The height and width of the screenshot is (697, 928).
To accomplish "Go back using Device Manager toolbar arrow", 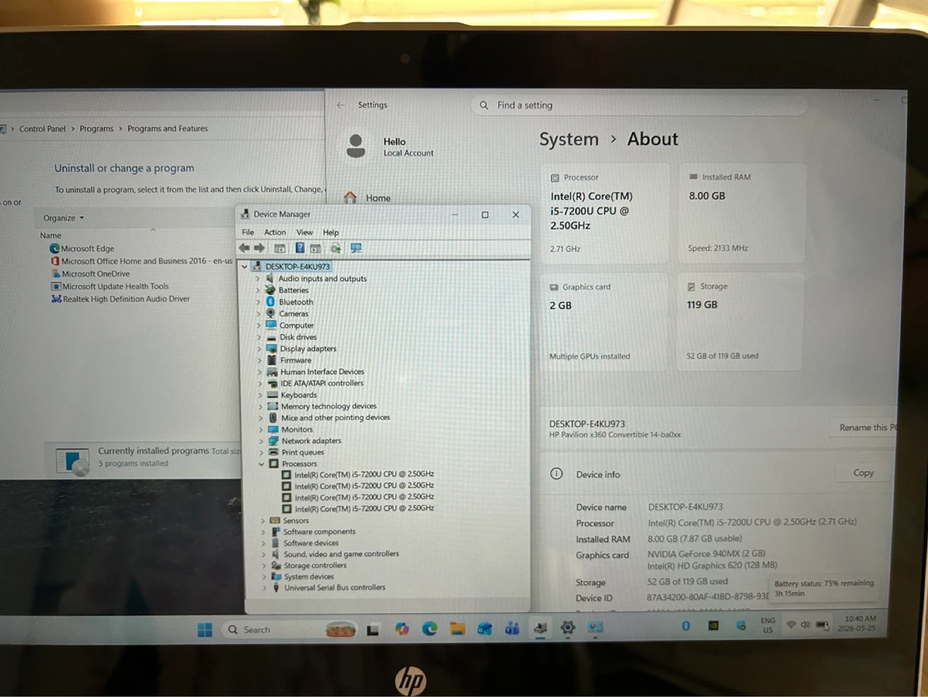I will coord(244,248).
